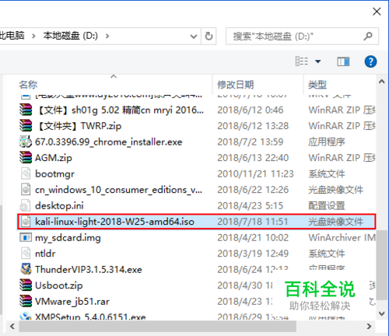Select file name Usboot.zip
The height and width of the screenshot is (336, 389).
click(x=59, y=285)
